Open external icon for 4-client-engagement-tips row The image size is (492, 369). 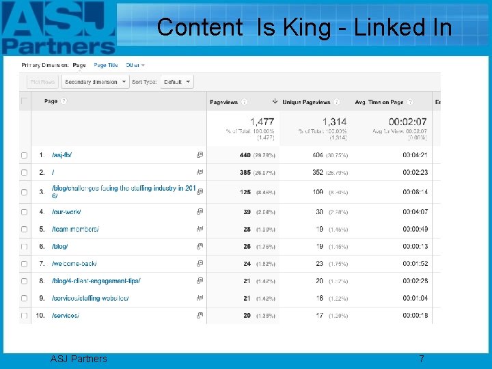pos(200,281)
